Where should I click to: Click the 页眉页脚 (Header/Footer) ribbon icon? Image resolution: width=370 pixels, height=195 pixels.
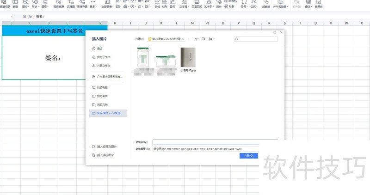tap(197, 4)
